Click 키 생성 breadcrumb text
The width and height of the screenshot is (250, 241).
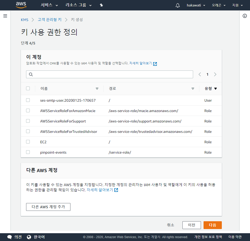coord(77,19)
